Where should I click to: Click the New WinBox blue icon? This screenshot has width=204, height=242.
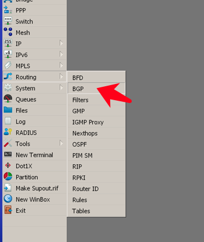[x=8, y=199]
